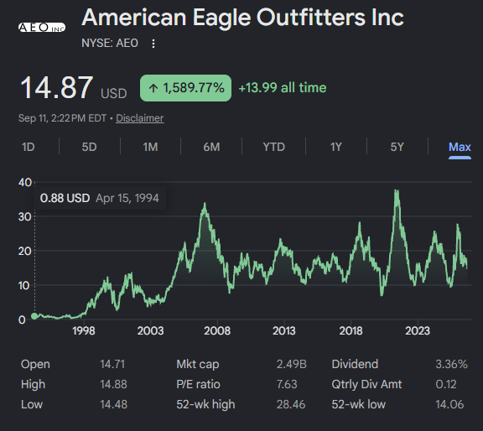This screenshot has height=431, width=483.
Task: Show the 5Y price chart
Action: click(x=397, y=147)
